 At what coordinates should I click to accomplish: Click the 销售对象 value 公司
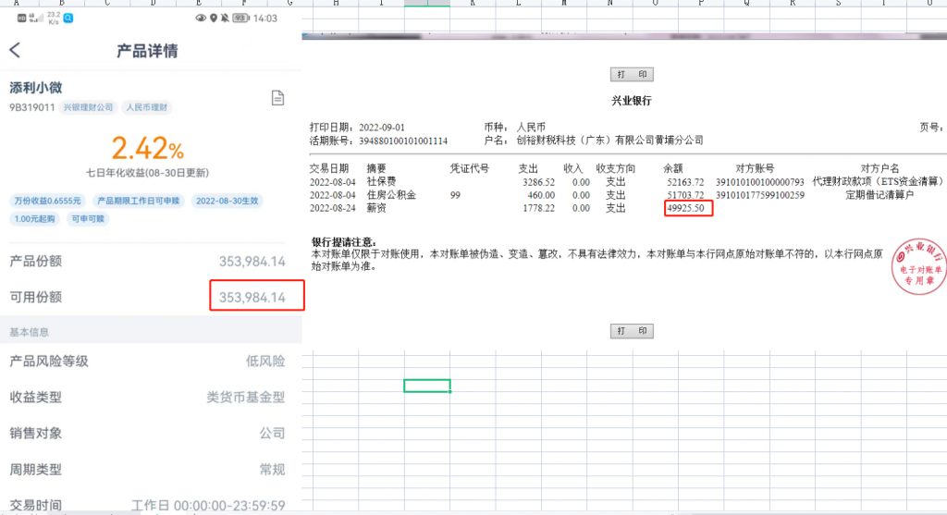[272, 434]
